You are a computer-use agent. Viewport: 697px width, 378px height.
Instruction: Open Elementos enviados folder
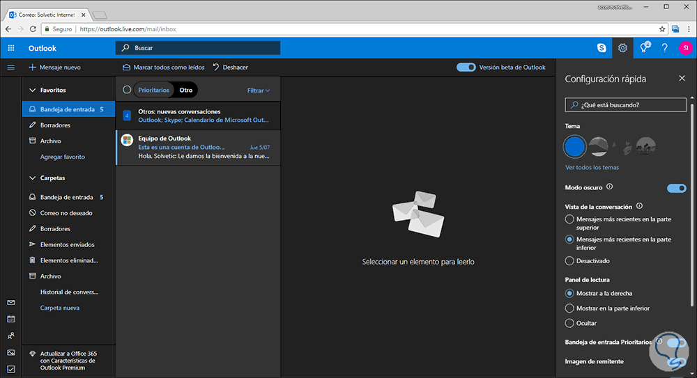click(68, 244)
